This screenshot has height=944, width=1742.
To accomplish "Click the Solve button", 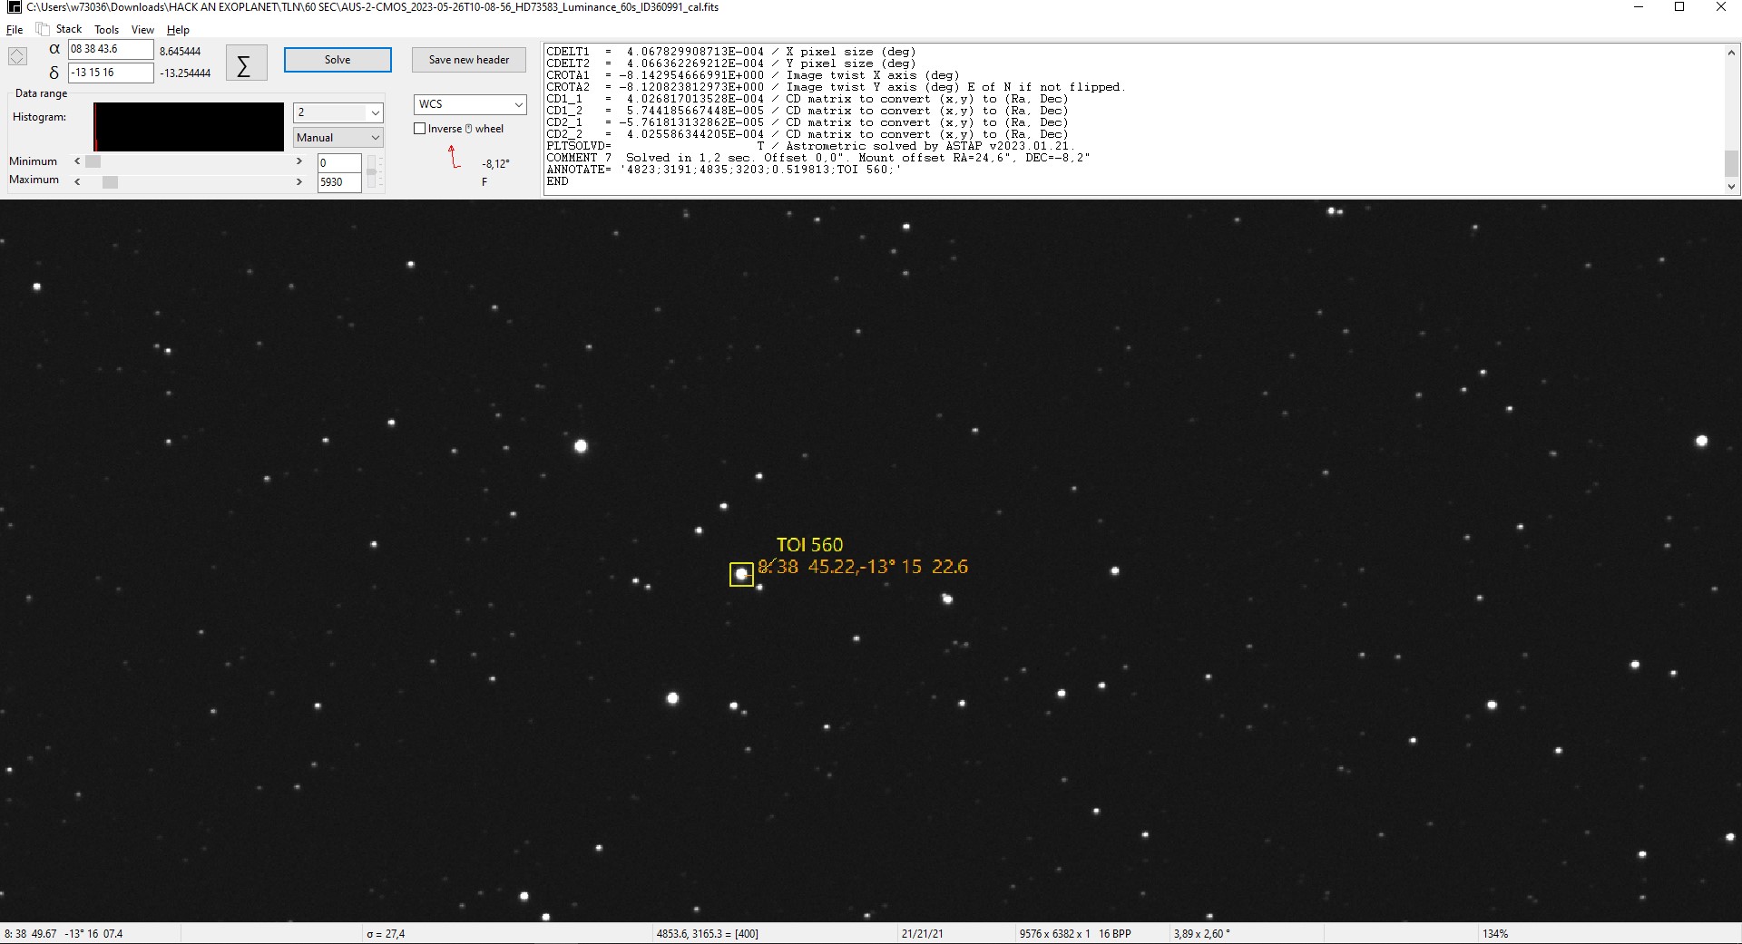I will [x=337, y=59].
